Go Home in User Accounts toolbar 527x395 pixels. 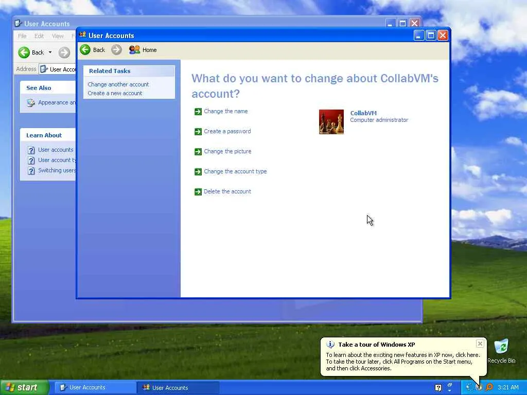click(143, 50)
